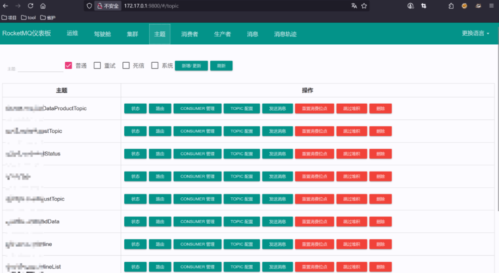
Task: Switch to the 消费者 tab
Action: [x=189, y=33]
